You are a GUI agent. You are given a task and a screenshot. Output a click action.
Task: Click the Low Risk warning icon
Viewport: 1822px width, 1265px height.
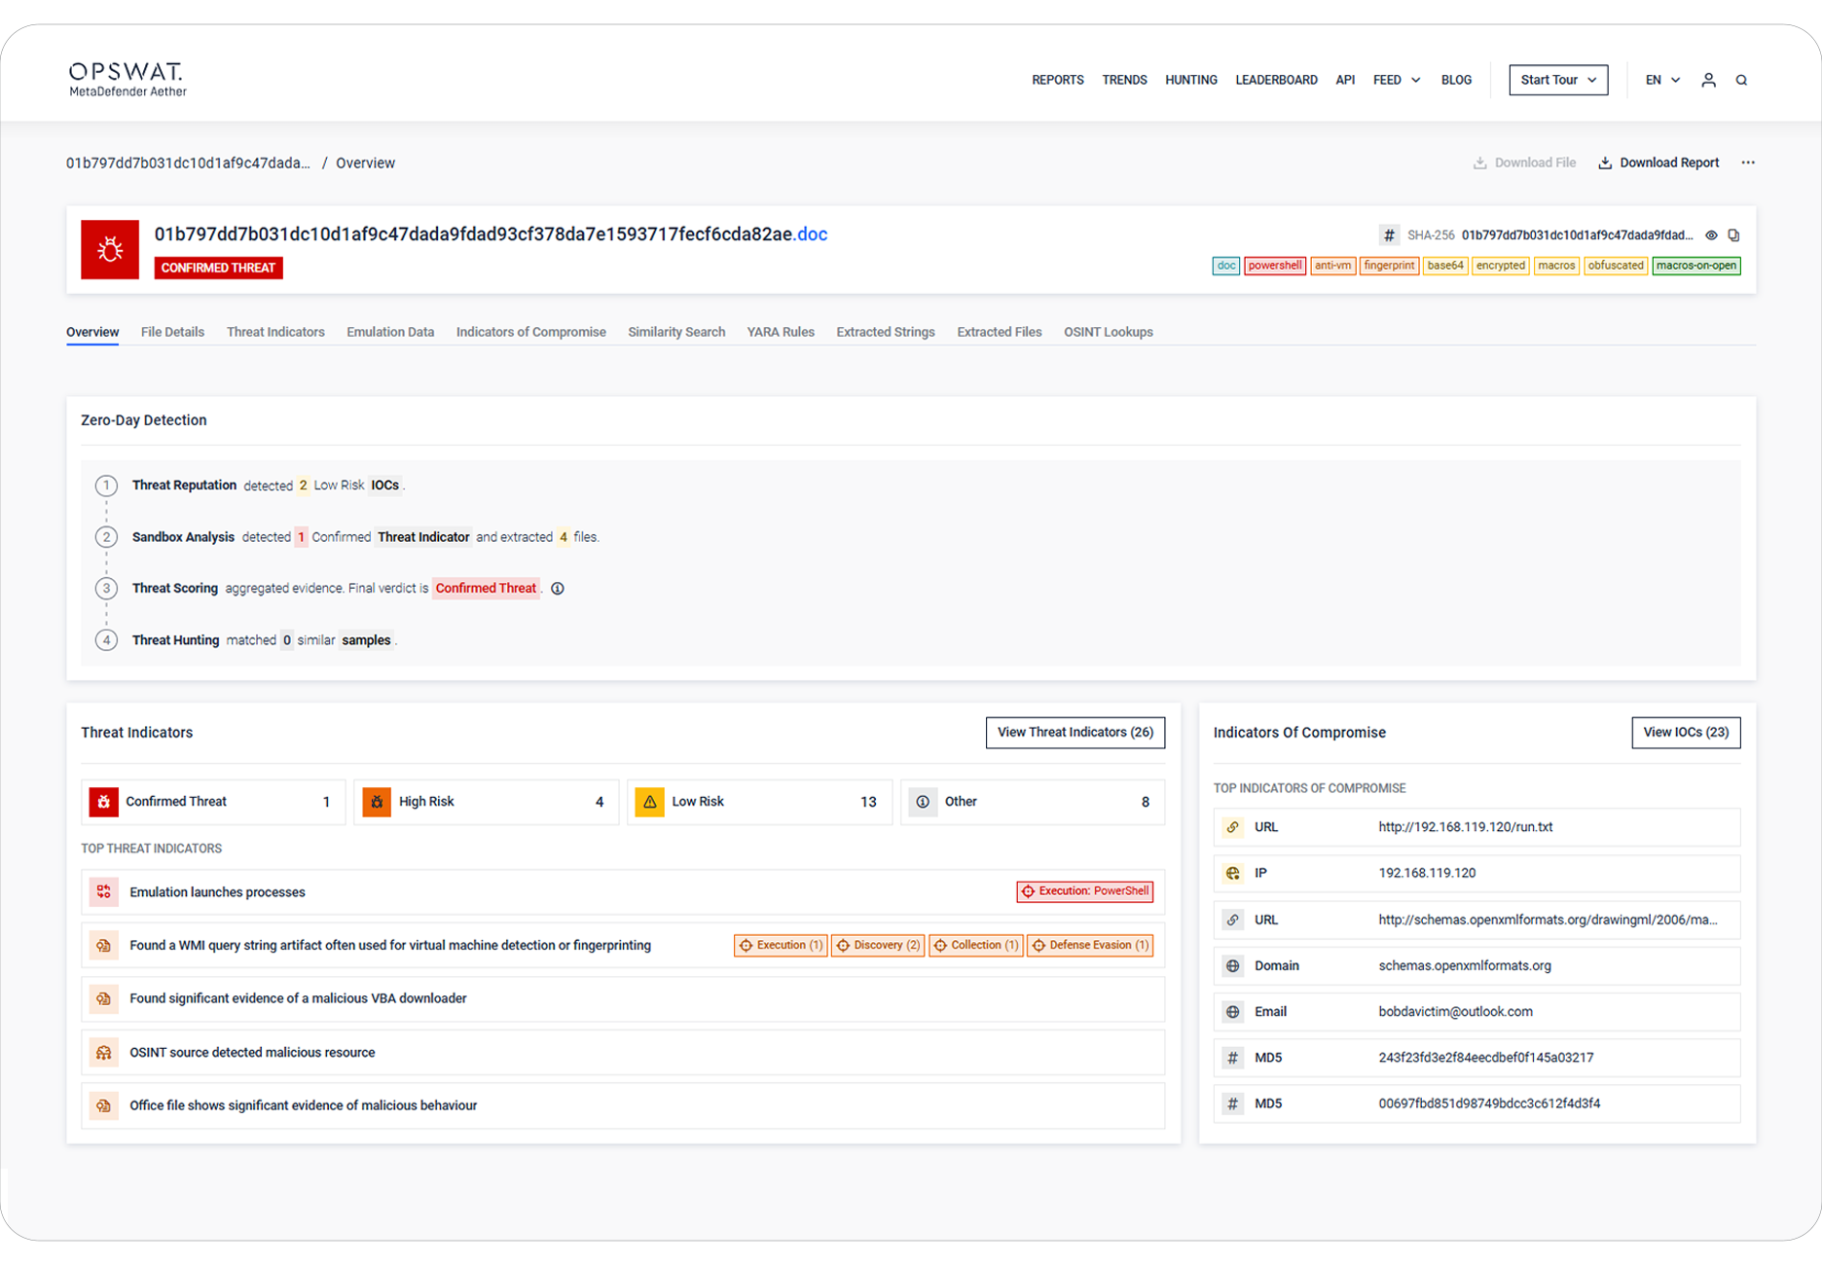(x=649, y=802)
